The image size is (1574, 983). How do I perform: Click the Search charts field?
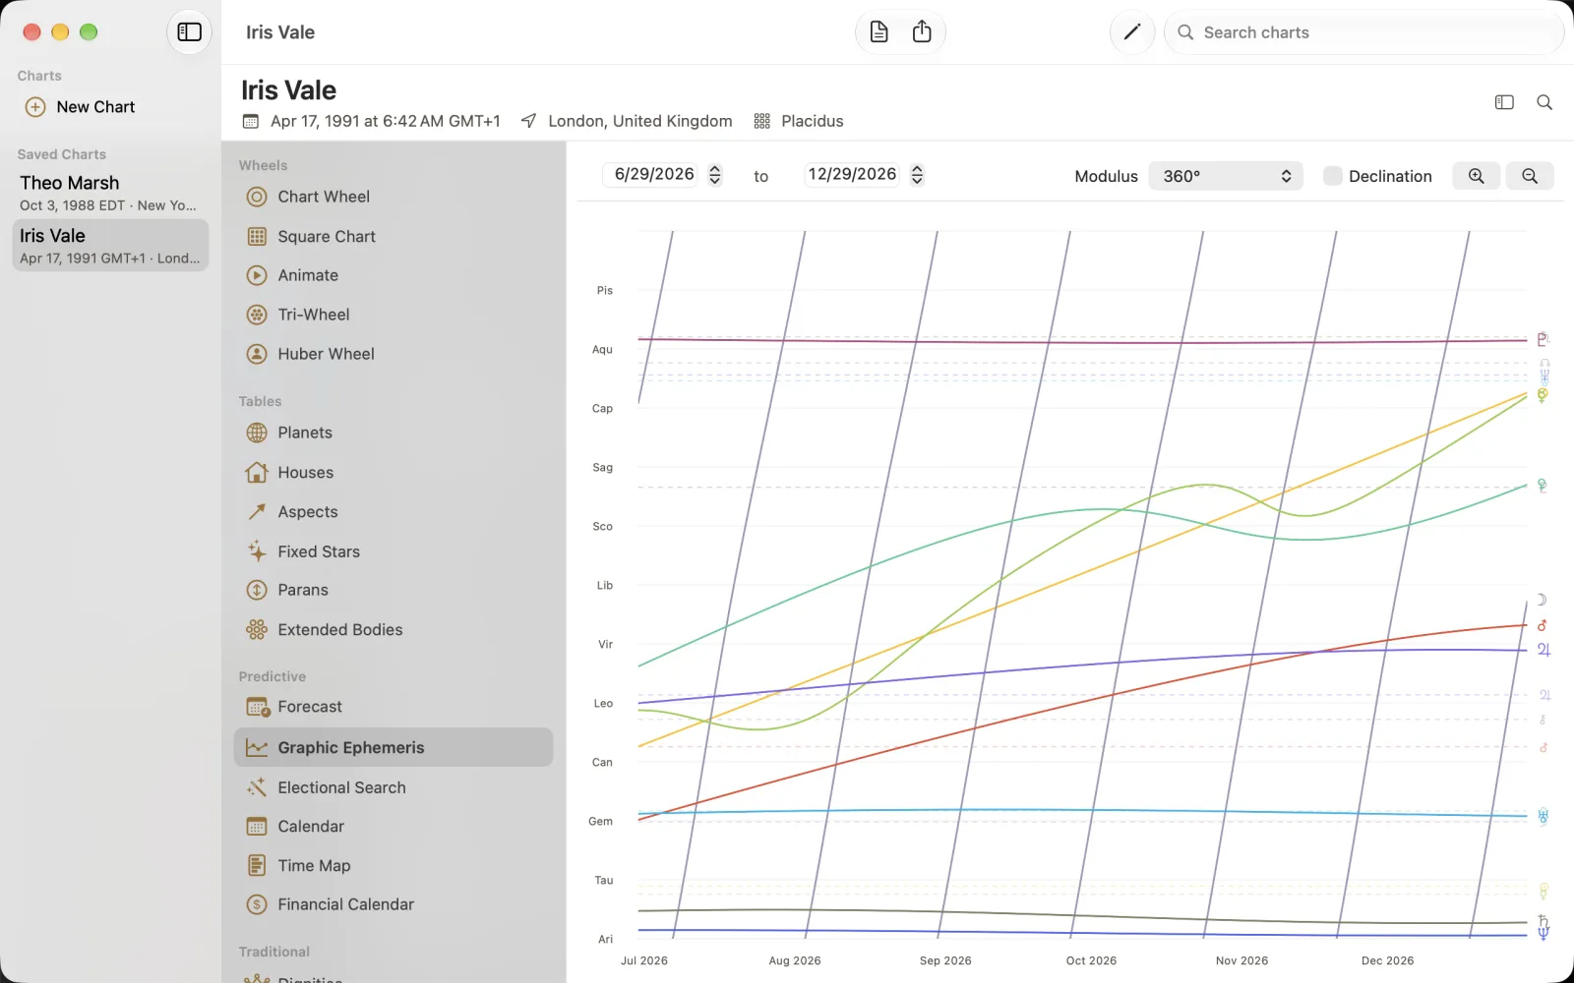point(1363,32)
